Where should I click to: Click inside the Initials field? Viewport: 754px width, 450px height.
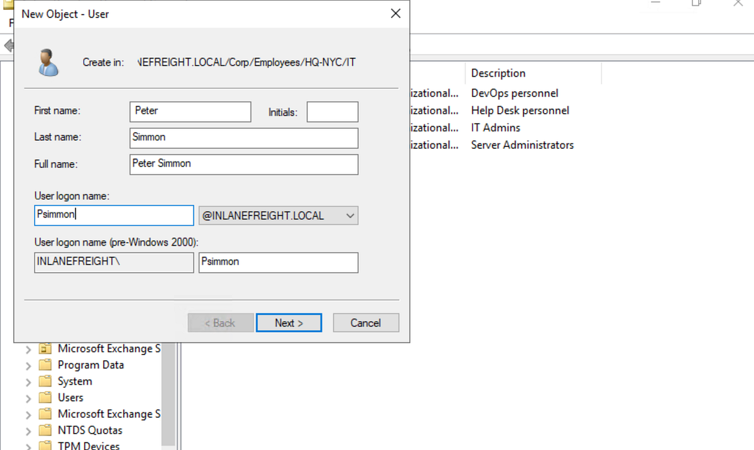tap(332, 111)
